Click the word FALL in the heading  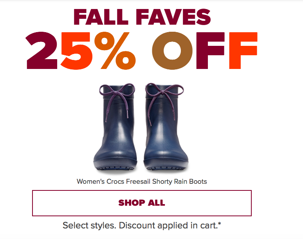[101, 17]
